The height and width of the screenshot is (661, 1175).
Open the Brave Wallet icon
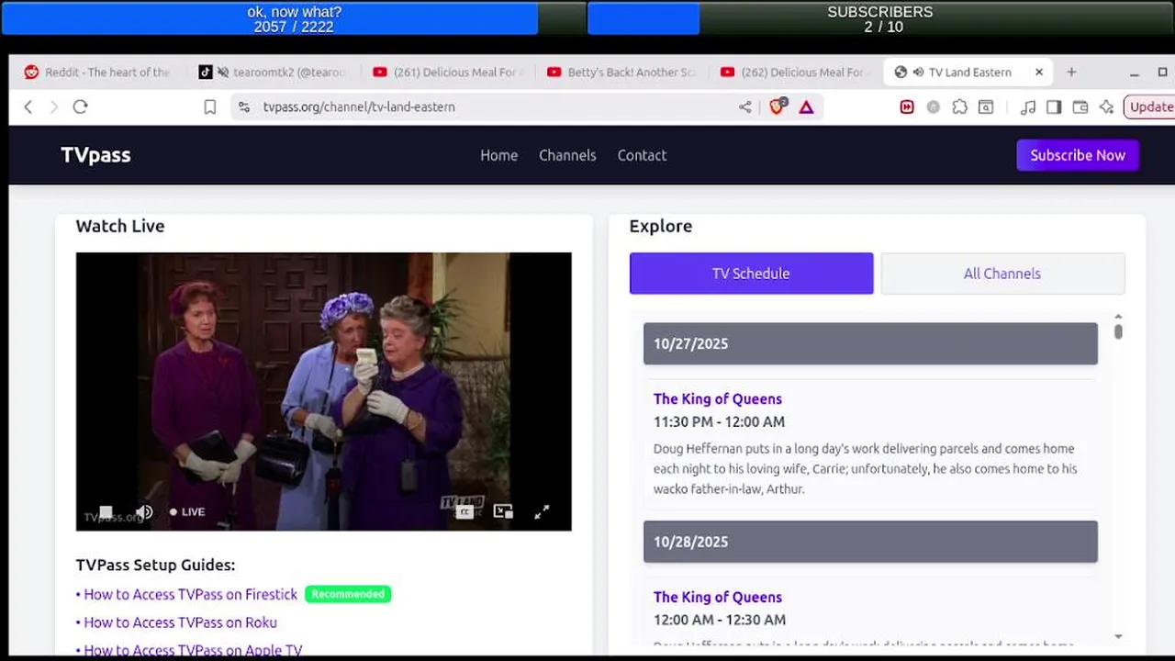click(1080, 106)
